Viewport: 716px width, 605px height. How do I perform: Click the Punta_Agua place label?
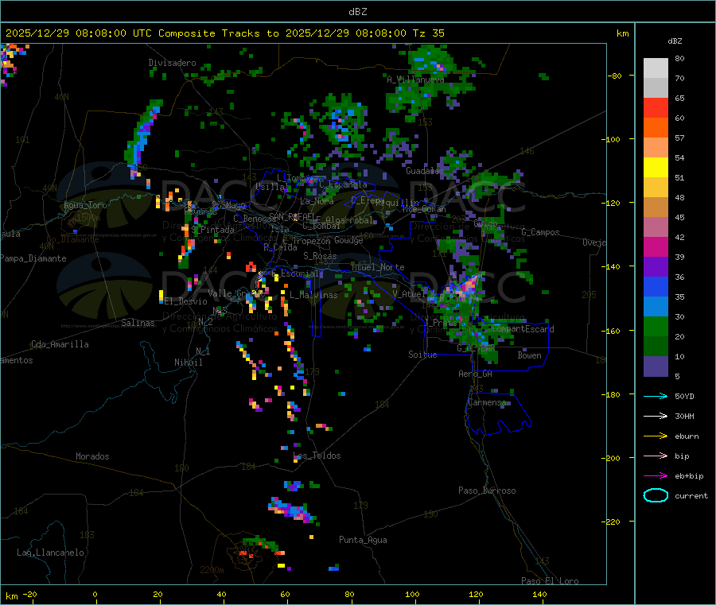tap(363, 540)
